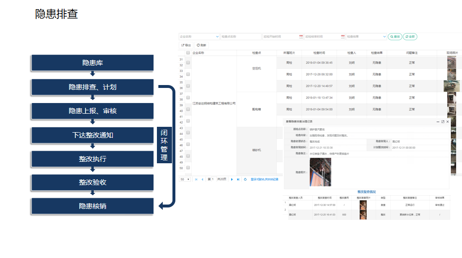Click the 全部 show-all button

point(410,36)
